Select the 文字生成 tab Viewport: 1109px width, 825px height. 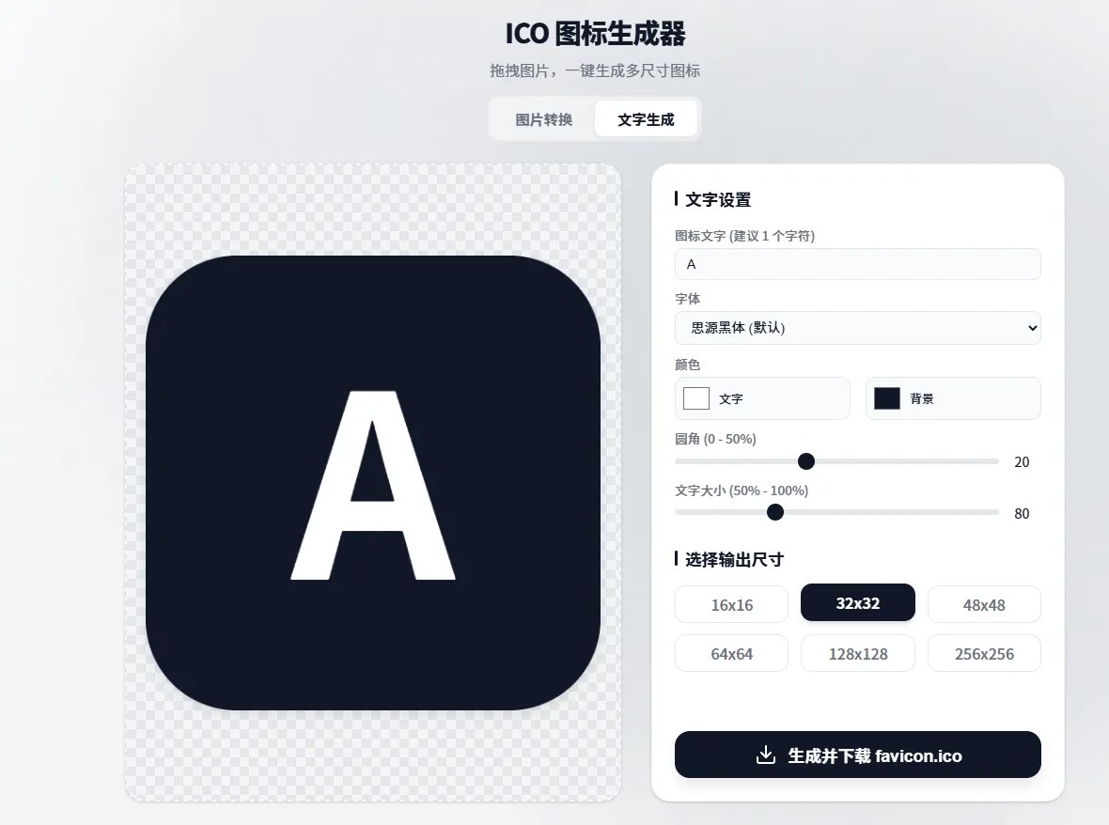(x=646, y=118)
